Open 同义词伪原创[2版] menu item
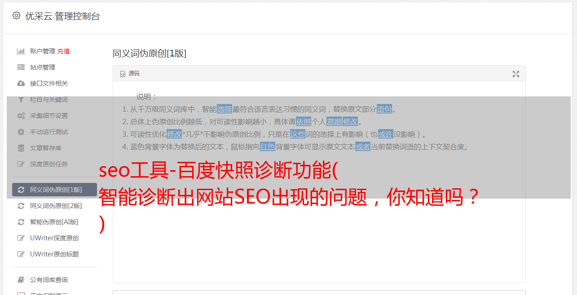This screenshot has height=295, width=577. pos(54,206)
